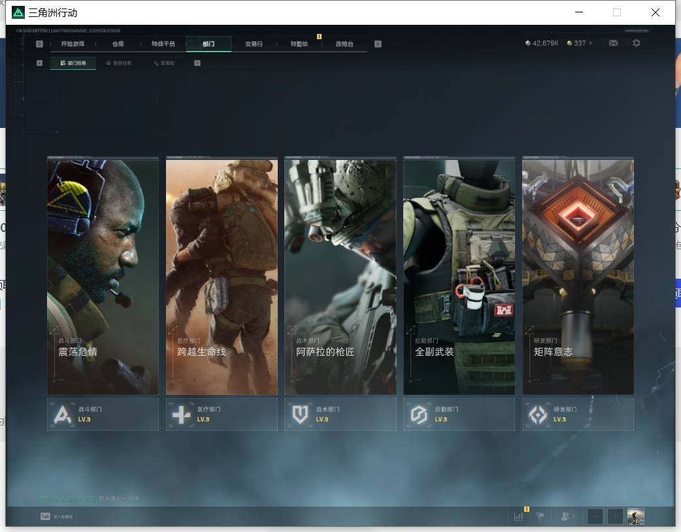681x532 pixels.
Task: Click the second empty teammate plus slot
Action: (x=616, y=516)
